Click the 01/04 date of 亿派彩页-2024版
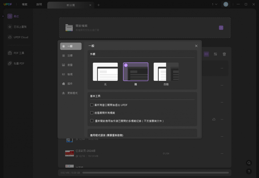Screen dimensions: 259x178 click(166, 154)
